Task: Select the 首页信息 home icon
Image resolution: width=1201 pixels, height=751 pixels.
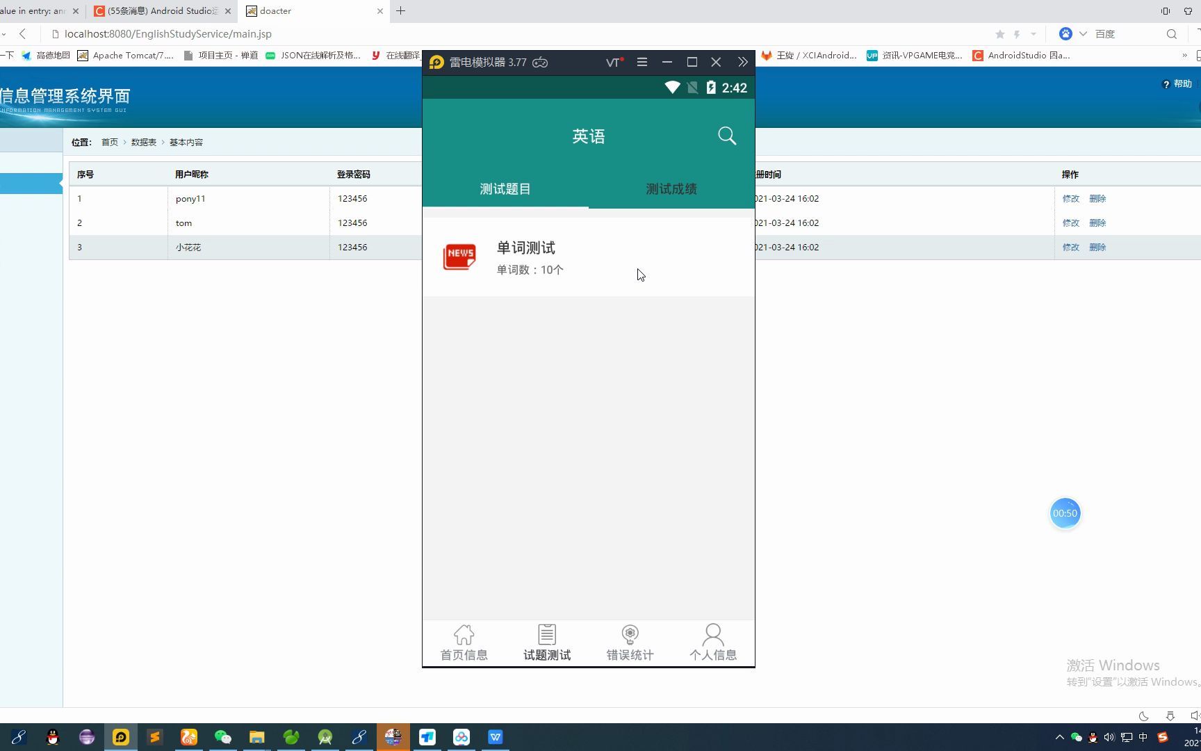Action: [x=464, y=641]
